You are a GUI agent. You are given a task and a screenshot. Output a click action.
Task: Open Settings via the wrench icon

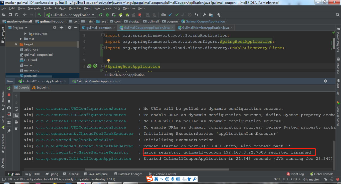pos(204,15)
